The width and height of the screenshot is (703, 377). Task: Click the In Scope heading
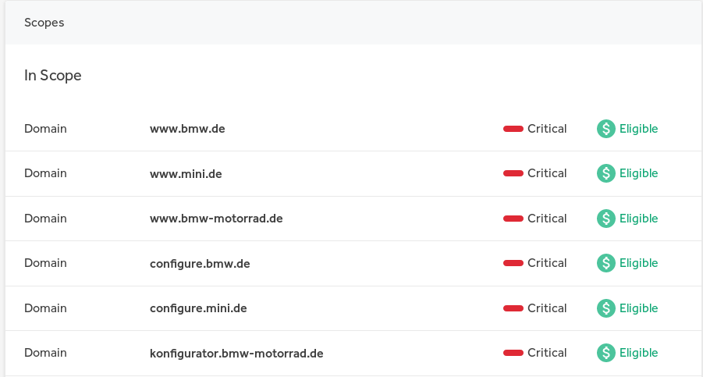(52, 75)
